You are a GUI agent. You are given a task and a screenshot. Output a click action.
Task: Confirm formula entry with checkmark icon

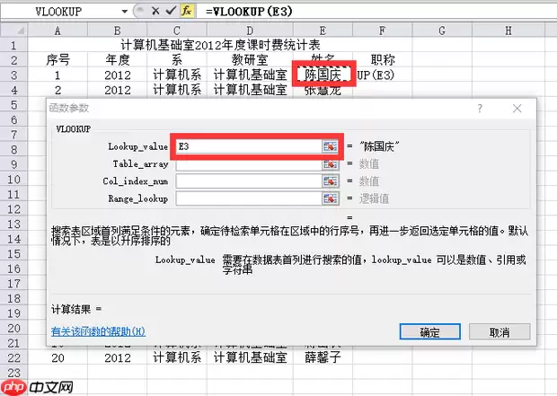click(x=171, y=11)
